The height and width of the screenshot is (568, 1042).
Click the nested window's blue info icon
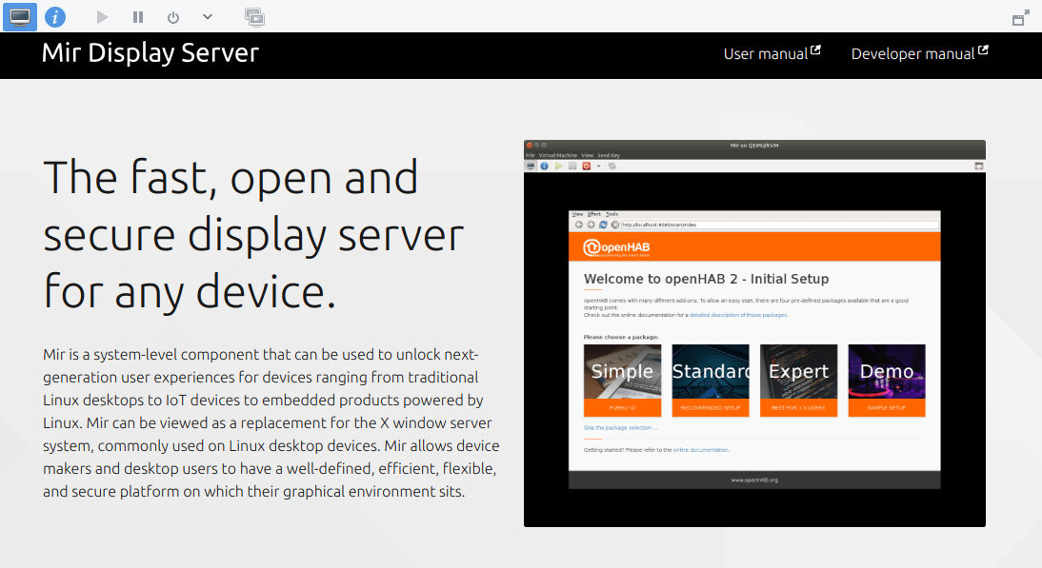544,166
